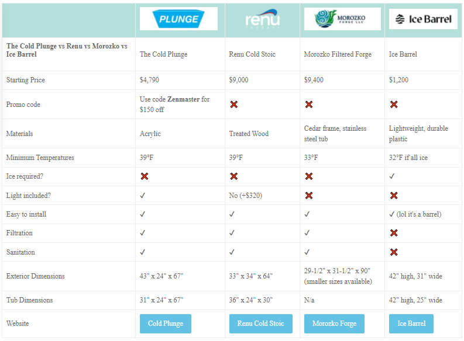Click Plunge's red X for Ice required

(x=145, y=176)
